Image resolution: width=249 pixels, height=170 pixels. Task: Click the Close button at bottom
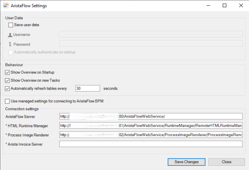pyautogui.click(x=227, y=162)
